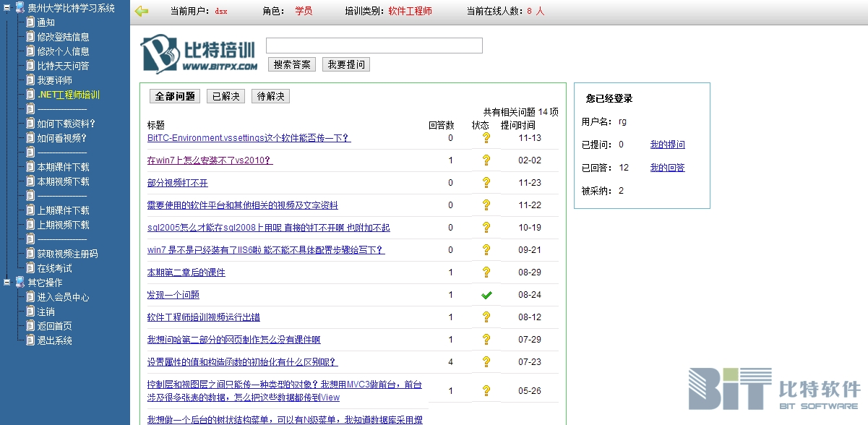Open 在win7上怎么安装不了vs2010 question link
Image resolution: width=868 pixels, height=425 pixels.
(210, 160)
